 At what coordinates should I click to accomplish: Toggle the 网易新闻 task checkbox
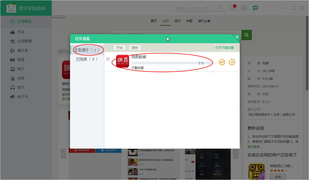(x=108, y=59)
